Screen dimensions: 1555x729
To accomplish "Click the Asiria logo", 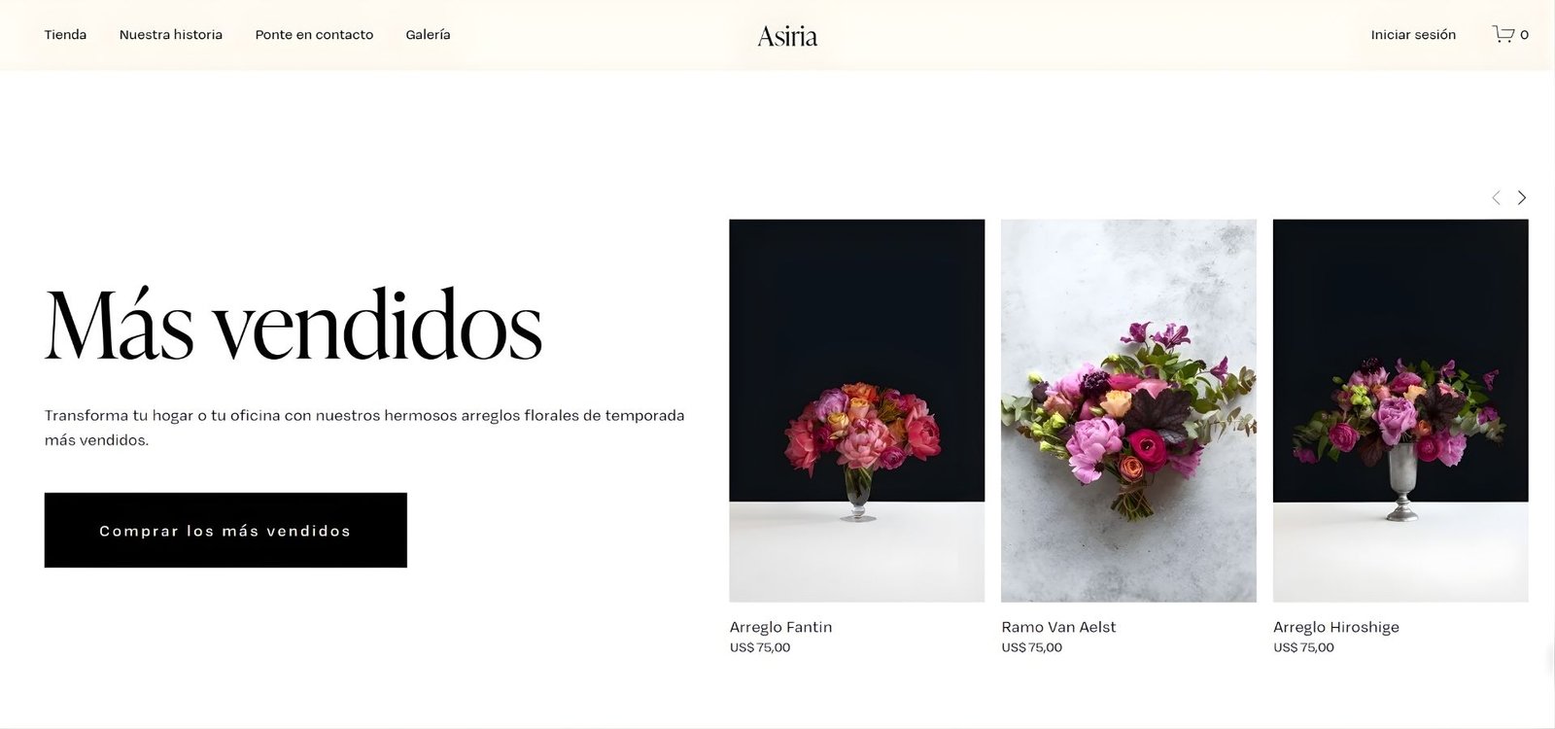I will tap(787, 36).
